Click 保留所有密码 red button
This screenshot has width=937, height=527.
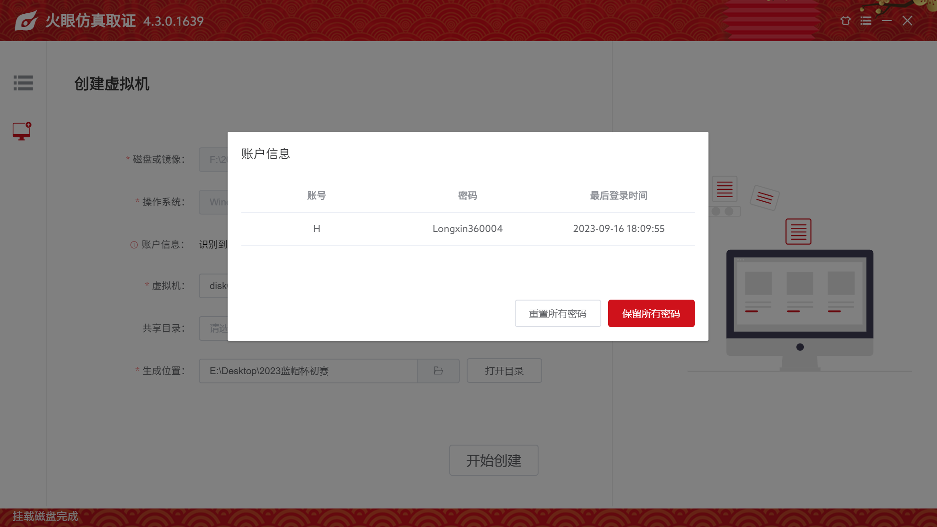point(651,313)
